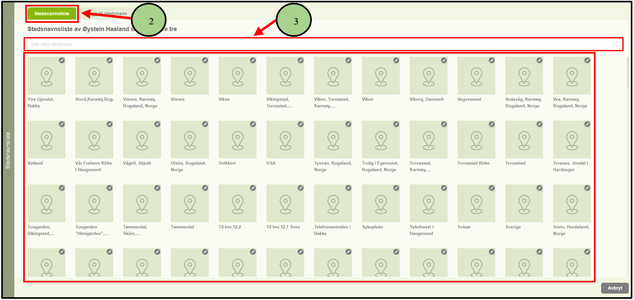Click the edit pencil on Ytre Gjendal tile
This screenshot has width=634, height=300.
(x=62, y=60)
